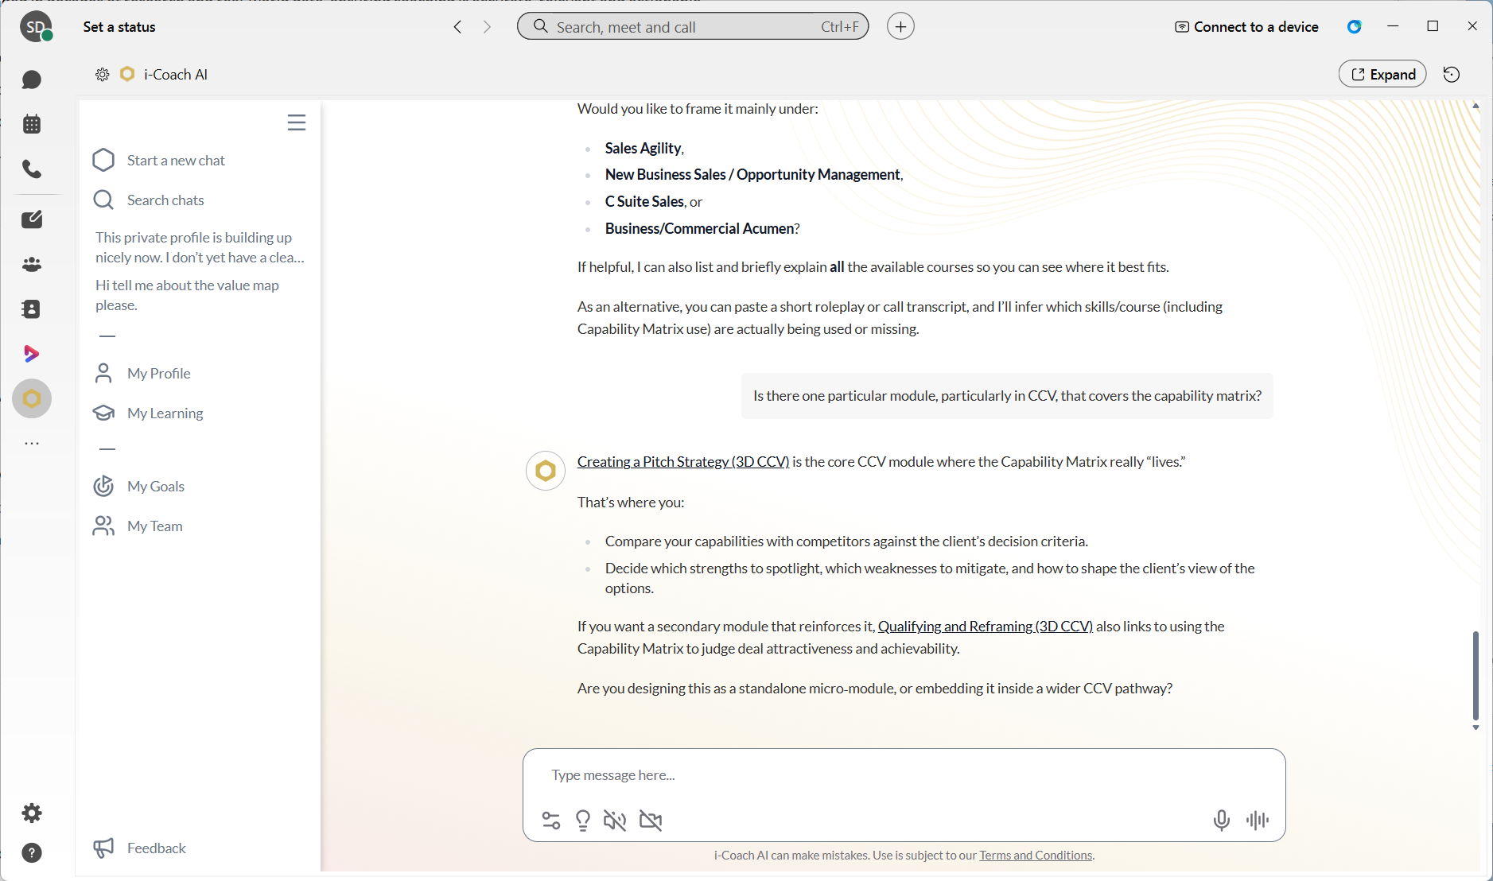This screenshot has height=881, width=1493.
Task: Click the refresh history icon near Expand
Action: [1452, 74]
